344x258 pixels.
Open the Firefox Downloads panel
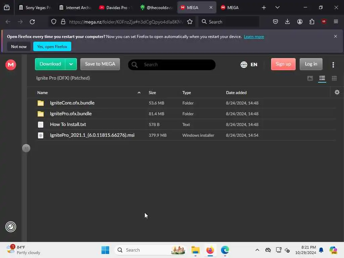(x=288, y=21)
